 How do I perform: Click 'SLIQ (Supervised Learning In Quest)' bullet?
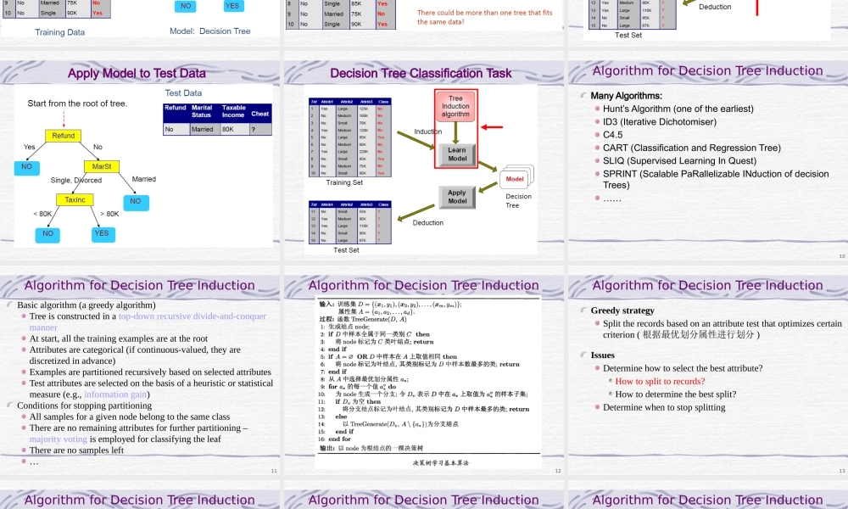[x=680, y=160]
